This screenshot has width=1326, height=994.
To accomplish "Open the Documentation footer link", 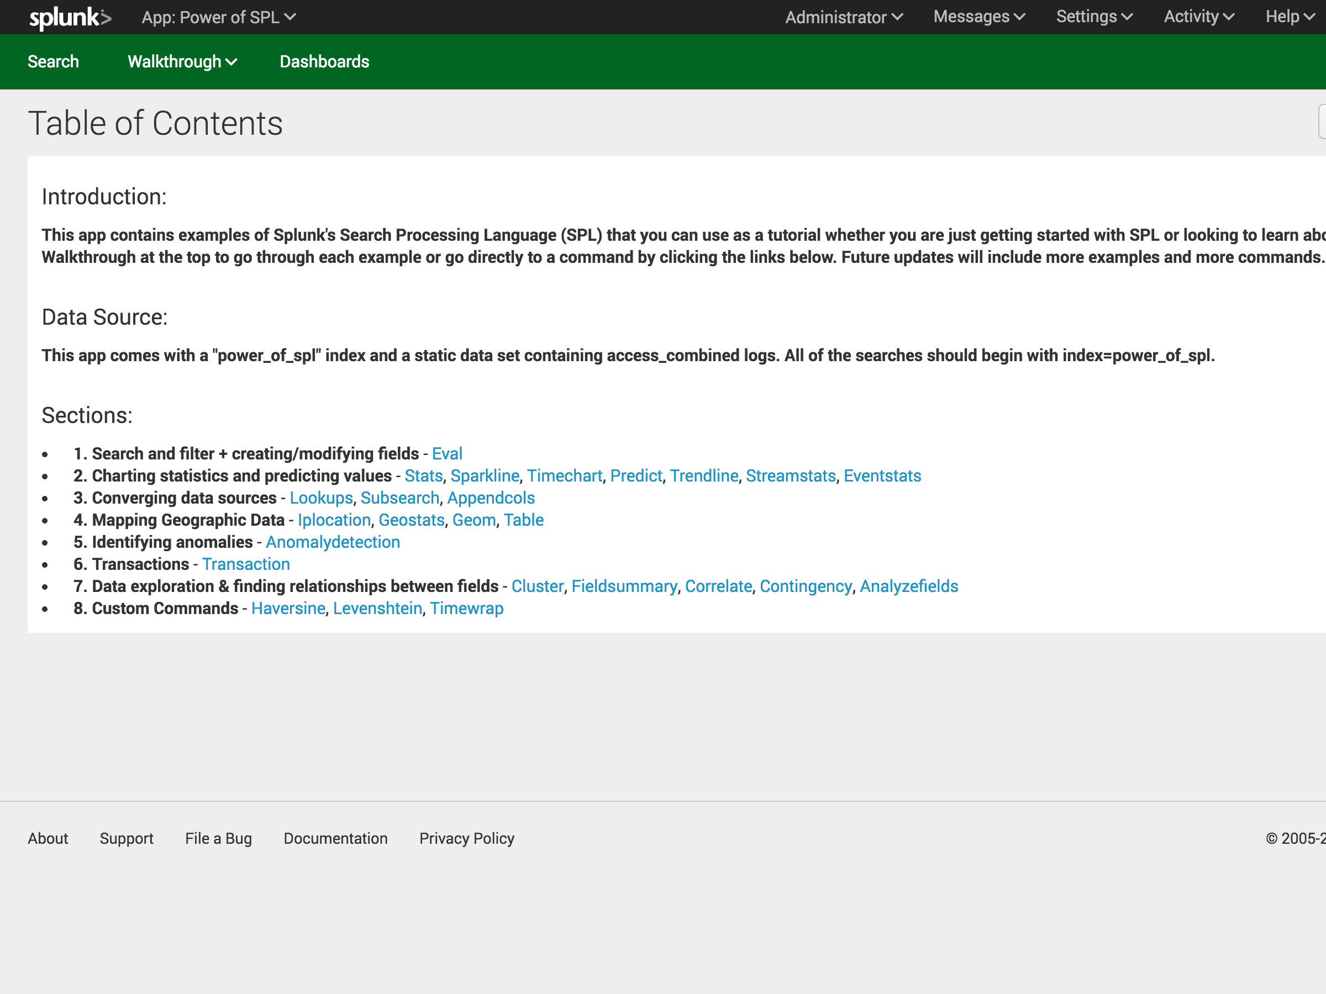I will (336, 838).
